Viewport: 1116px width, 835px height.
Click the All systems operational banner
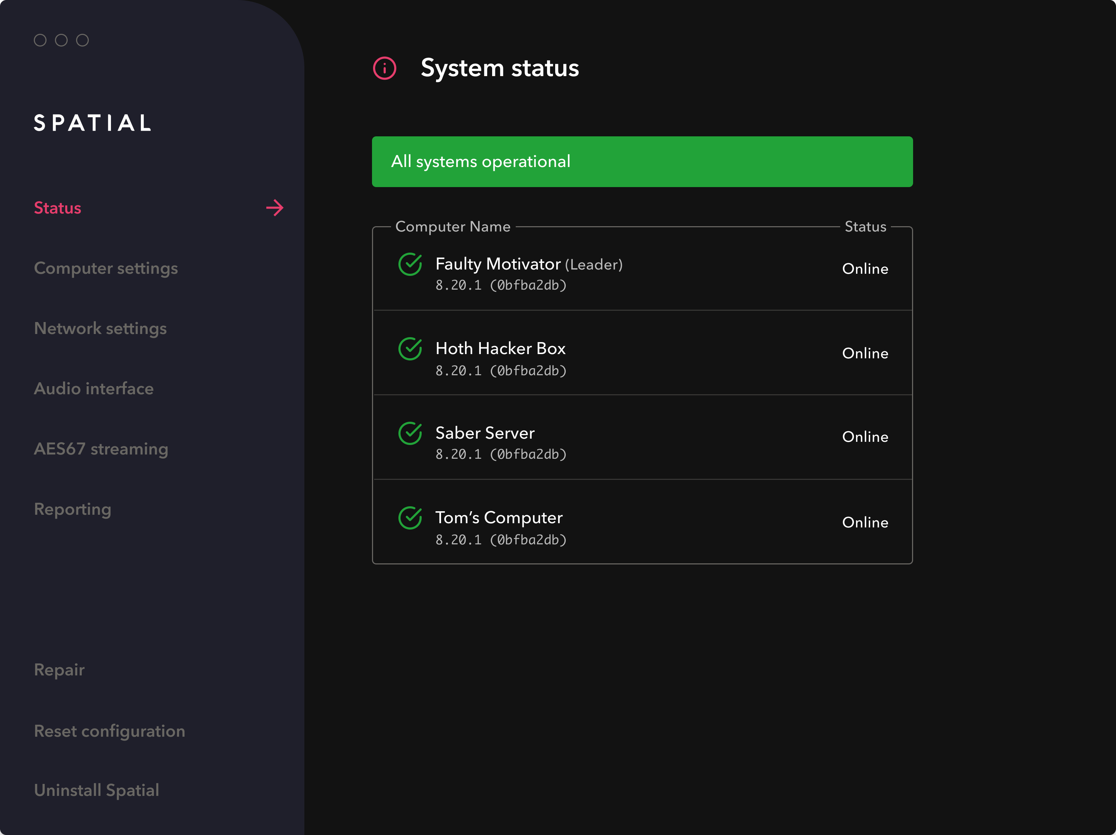coord(642,161)
